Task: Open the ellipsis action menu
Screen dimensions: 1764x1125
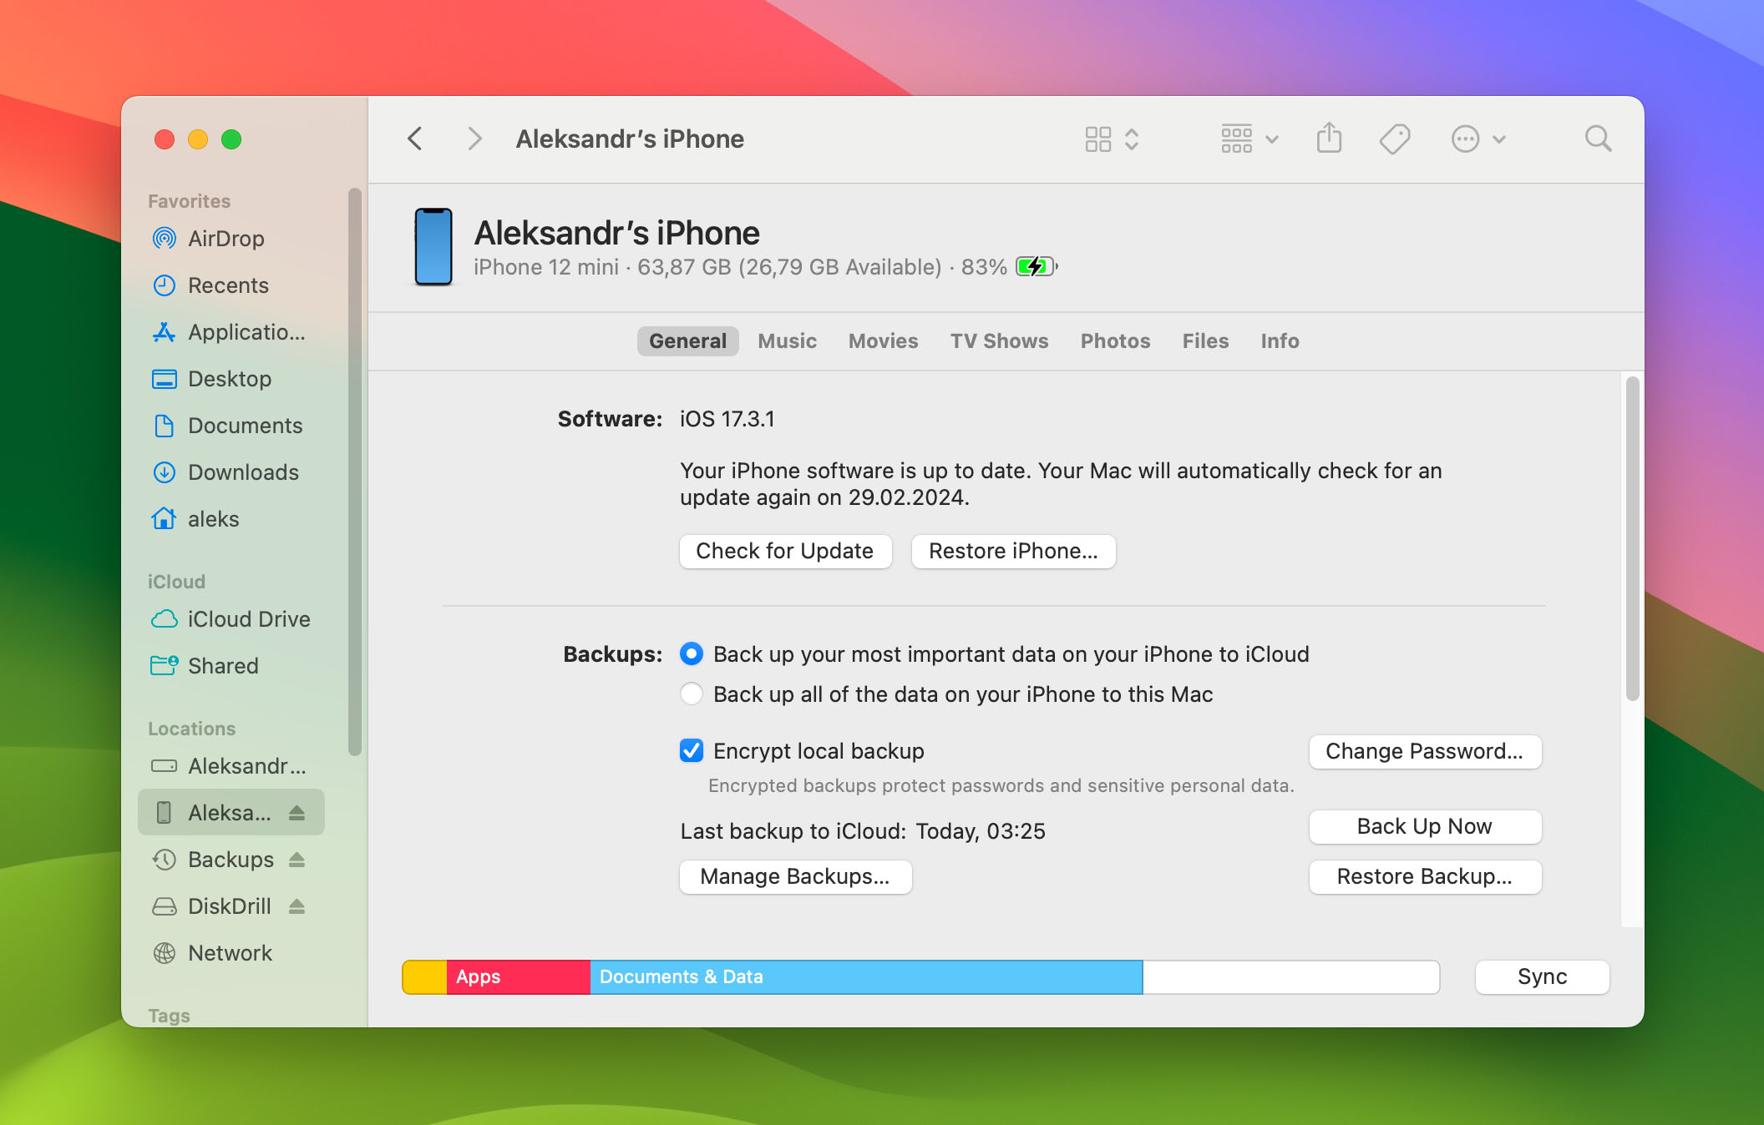Action: [1478, 139]
